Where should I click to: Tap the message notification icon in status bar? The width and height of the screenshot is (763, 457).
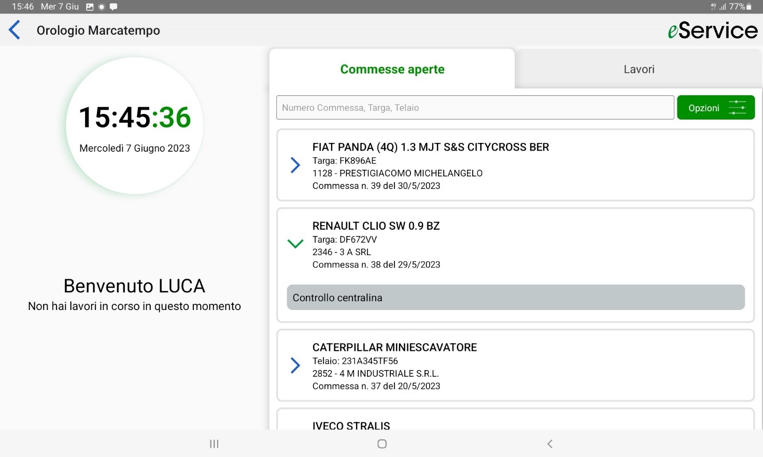[x=114, y=7]
